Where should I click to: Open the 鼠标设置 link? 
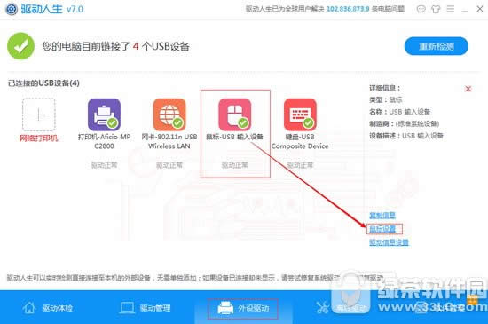pyautogui.click(x=382, y=229)
